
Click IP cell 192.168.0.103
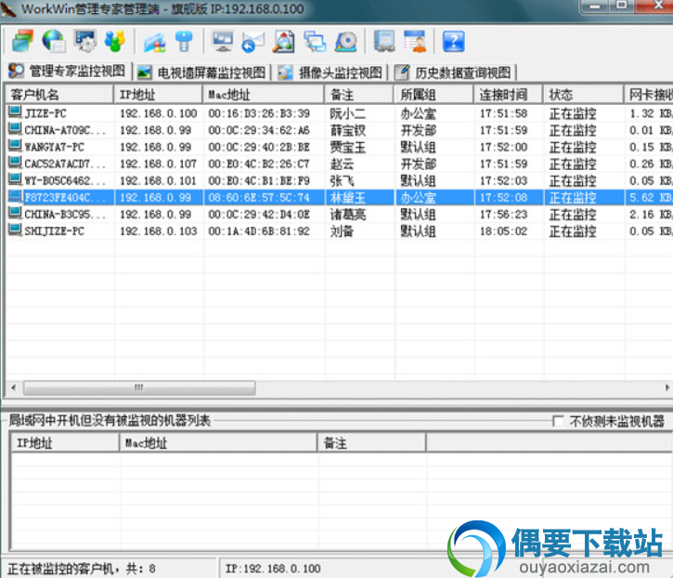point(158,231)
